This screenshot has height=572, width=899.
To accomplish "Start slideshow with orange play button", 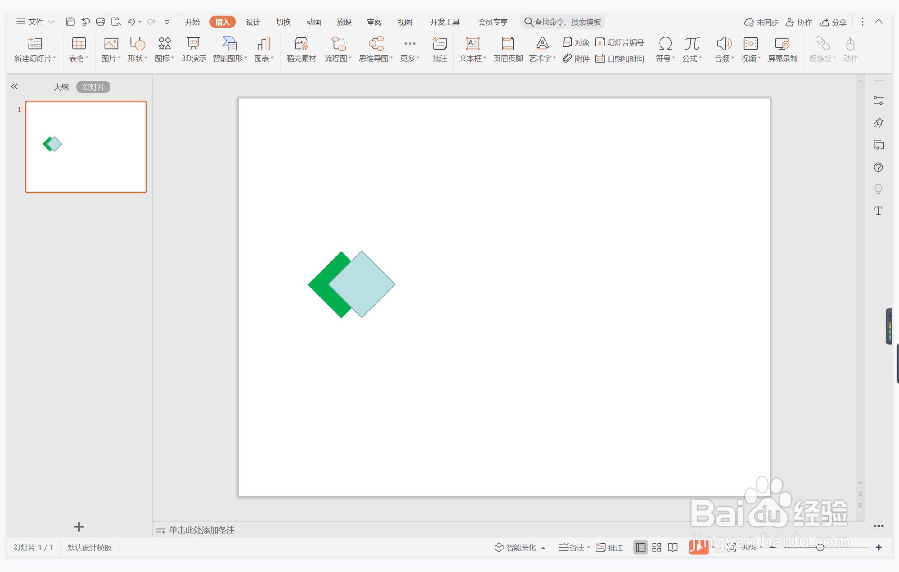I will [x=698, y=547].
